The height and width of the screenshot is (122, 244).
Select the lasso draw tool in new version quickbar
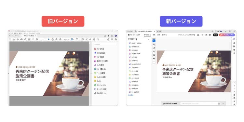154,51
